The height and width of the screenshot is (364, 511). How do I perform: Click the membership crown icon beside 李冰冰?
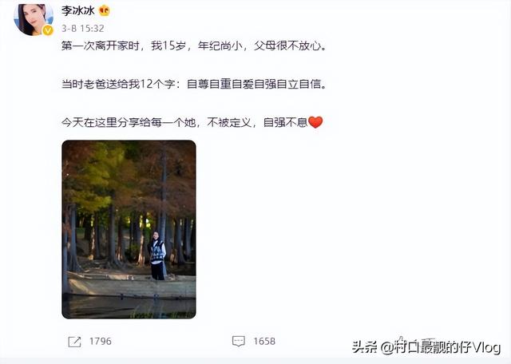tap(105, 10)
